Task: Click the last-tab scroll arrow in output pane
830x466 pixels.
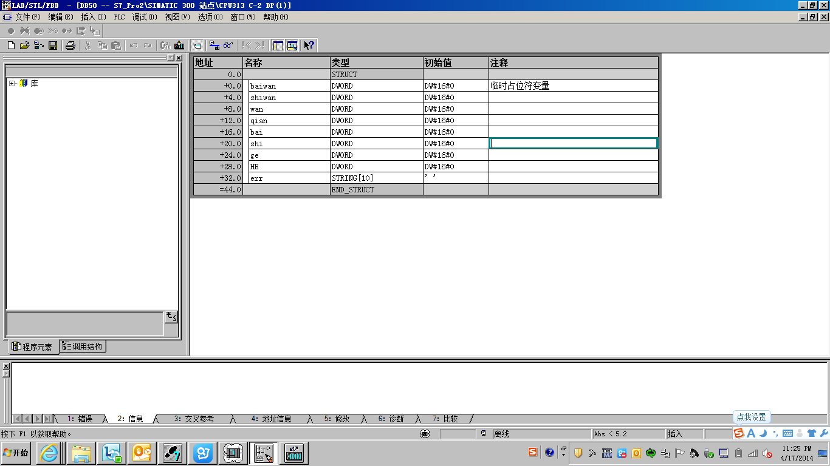Action: click(x=47, y=419)
